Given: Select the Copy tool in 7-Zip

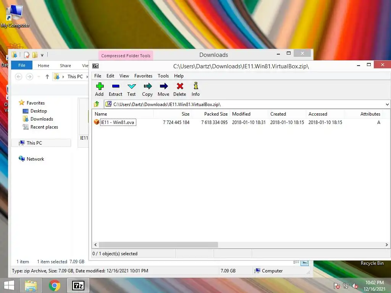Looking at the screenshot, I should click(x=147, y=89).
